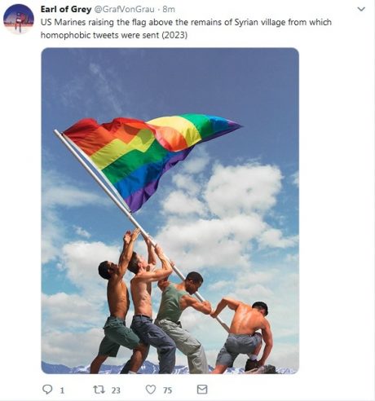Open the attached flag-raising photo
The image size is (375, 401).
(170, 211)
